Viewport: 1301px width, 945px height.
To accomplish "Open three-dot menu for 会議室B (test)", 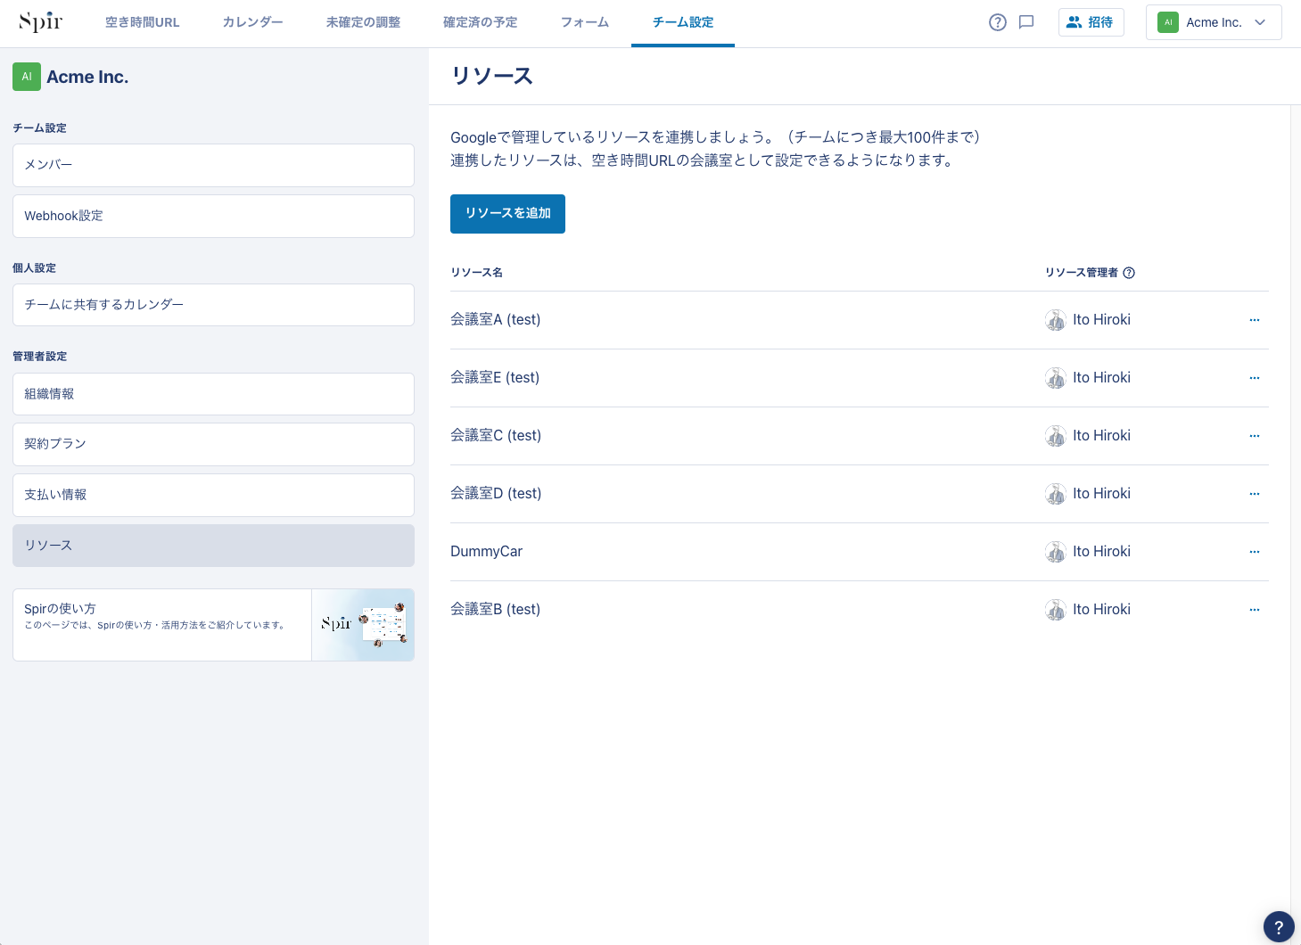I will pyautogui.click(x=1255, y=610).
